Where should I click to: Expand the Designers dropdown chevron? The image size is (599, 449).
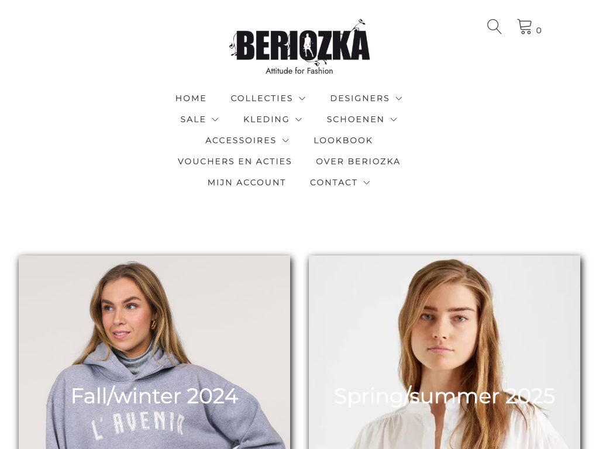(x=399, y=98)
